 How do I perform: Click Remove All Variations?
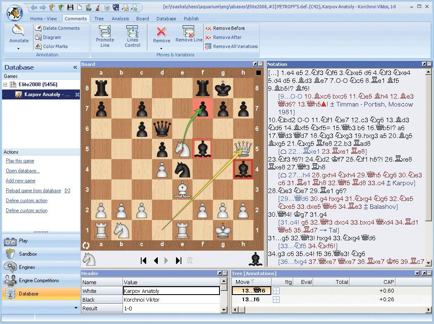click(x=231, y=46)
